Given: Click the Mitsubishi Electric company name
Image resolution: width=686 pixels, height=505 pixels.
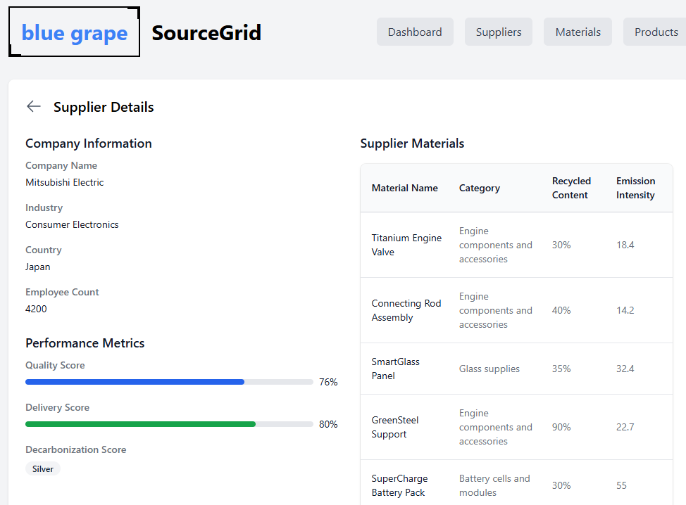Looking at the screenshot, I should [64, 182].
